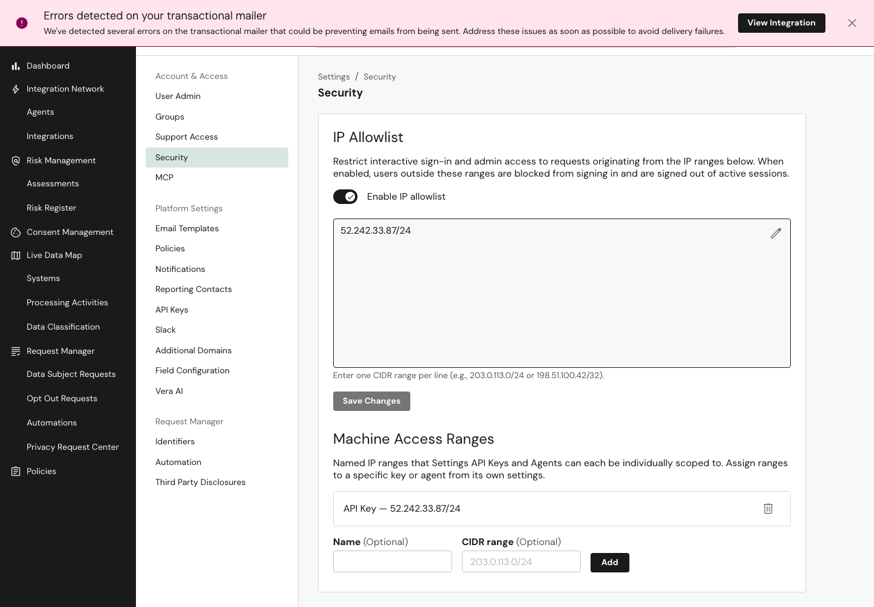Go to Assessments page

coord(53,184)
